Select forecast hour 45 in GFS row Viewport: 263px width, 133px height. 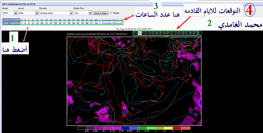[82, 23]
